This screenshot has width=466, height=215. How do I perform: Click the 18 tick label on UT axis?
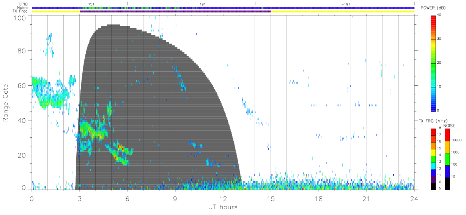pos(319,198)
